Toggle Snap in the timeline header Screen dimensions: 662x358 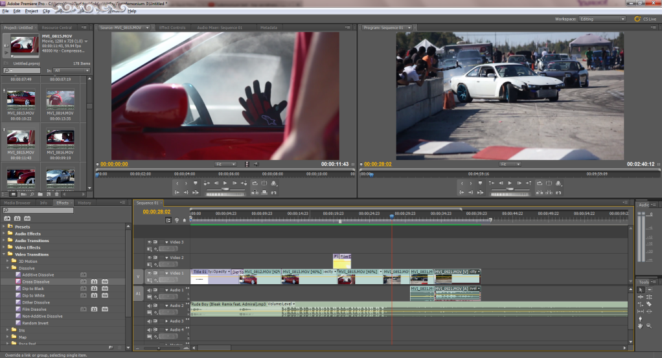pyautogui.click(x=168, y=220)
